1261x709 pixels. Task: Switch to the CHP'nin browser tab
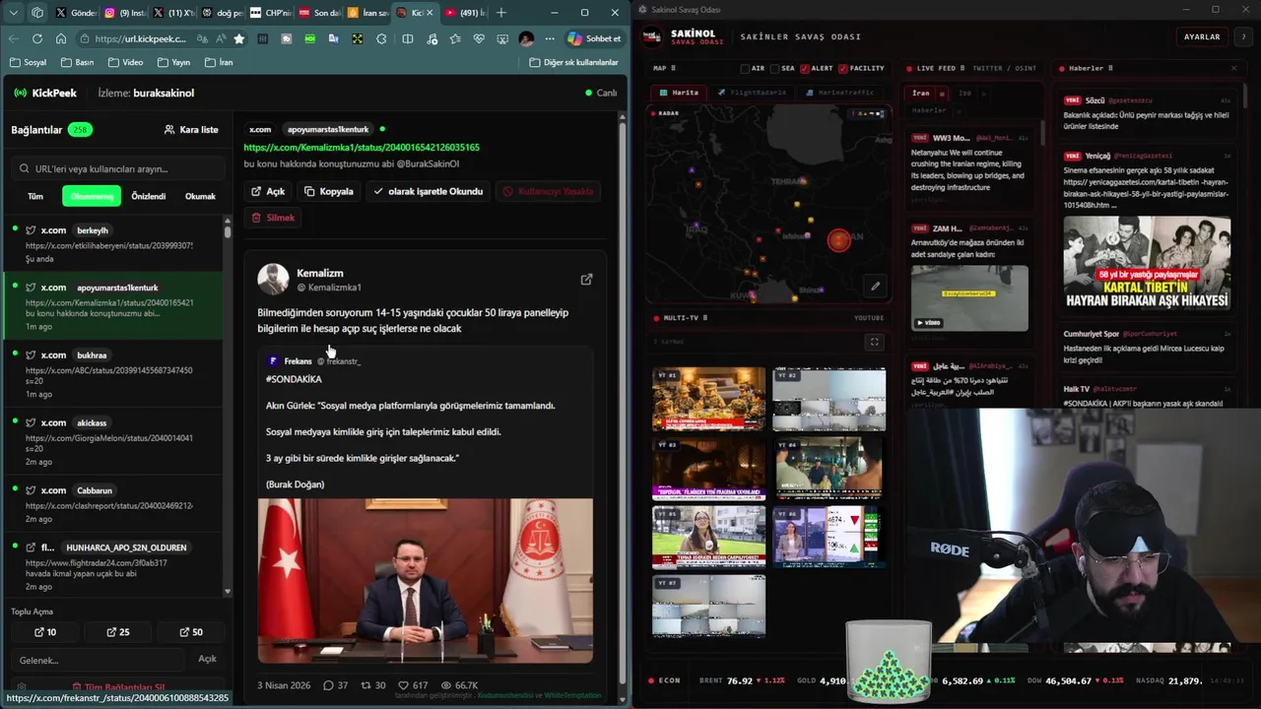(271, 13)
